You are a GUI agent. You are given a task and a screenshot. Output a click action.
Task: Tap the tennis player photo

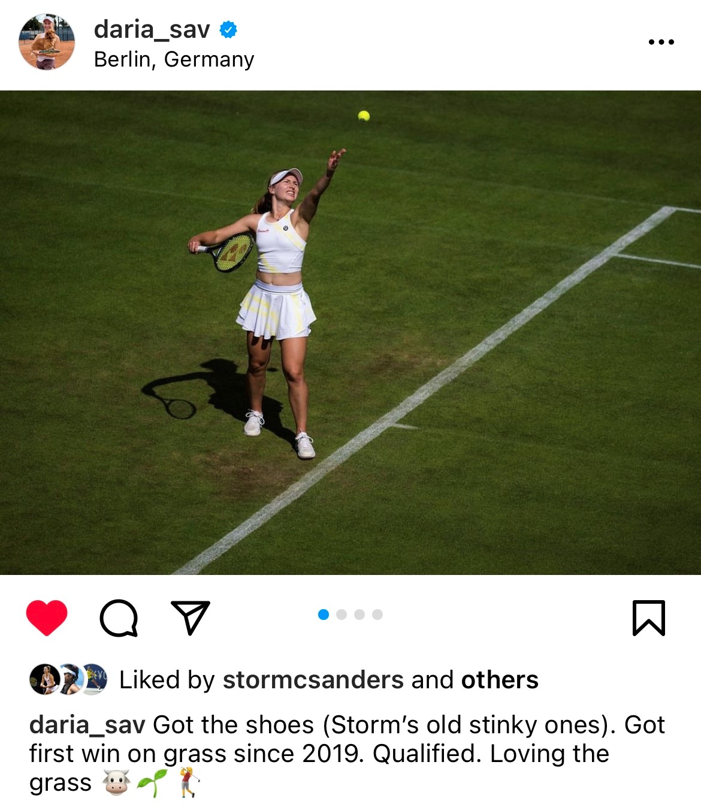pyautogui.click(x=350, y=333)
